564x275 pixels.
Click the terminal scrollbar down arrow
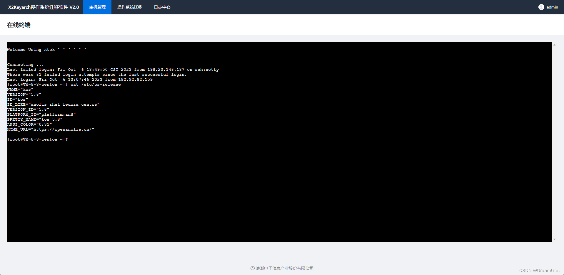coord(554,239)
